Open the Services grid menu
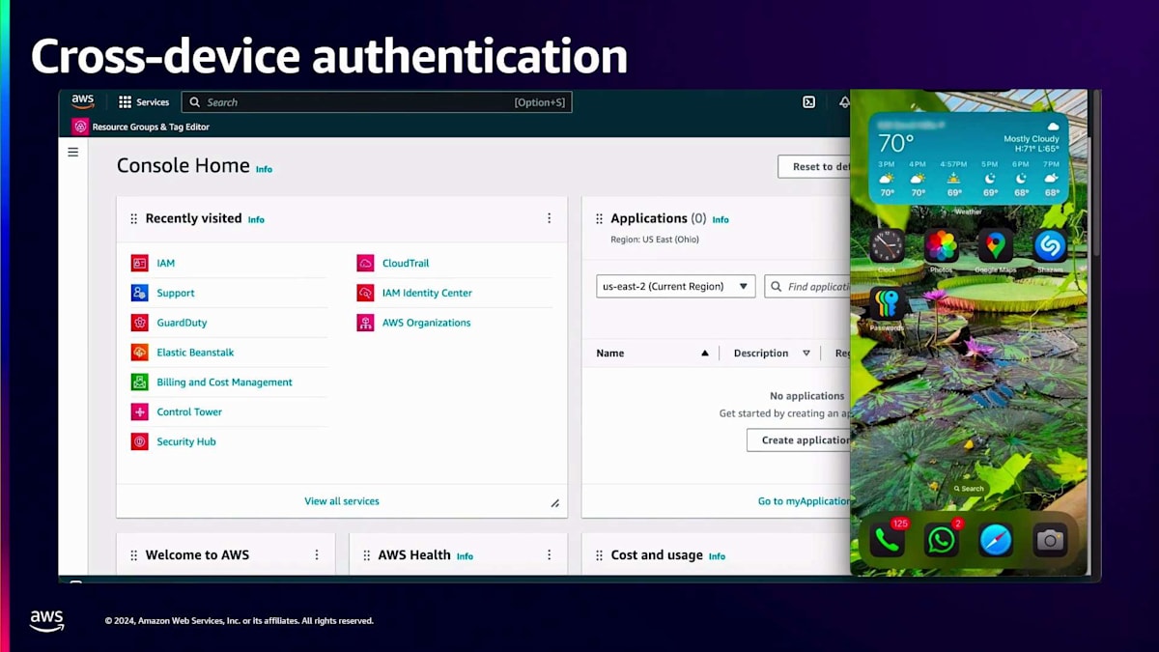The height and width of the screenshot is (652, 1159). click(144, 101)
